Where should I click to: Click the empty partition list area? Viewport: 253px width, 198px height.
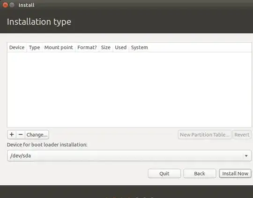[129, 90]
